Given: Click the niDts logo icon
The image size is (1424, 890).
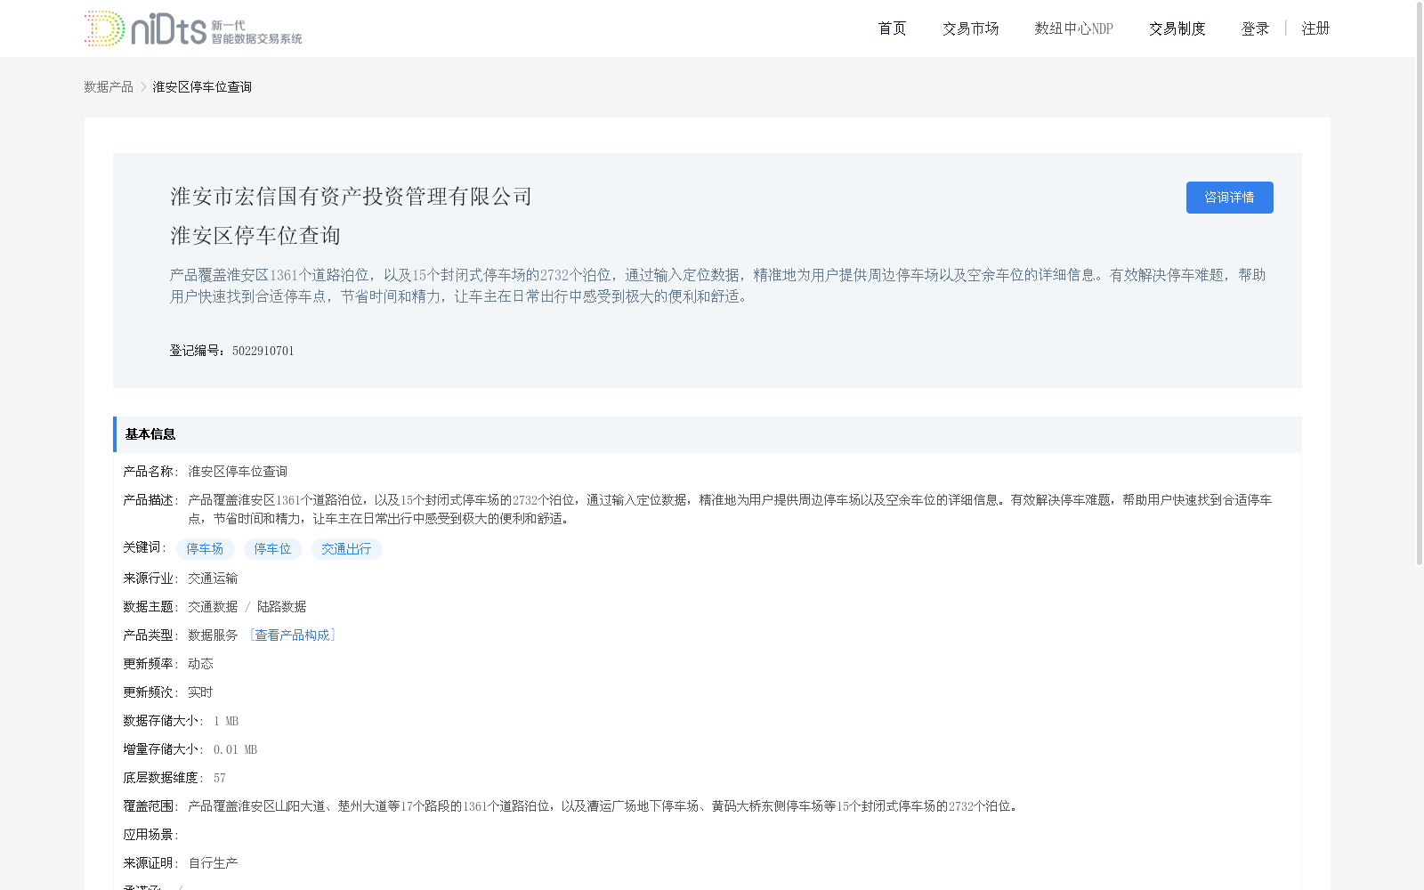Looking at the screenshot, I should (x=193, y=28).
